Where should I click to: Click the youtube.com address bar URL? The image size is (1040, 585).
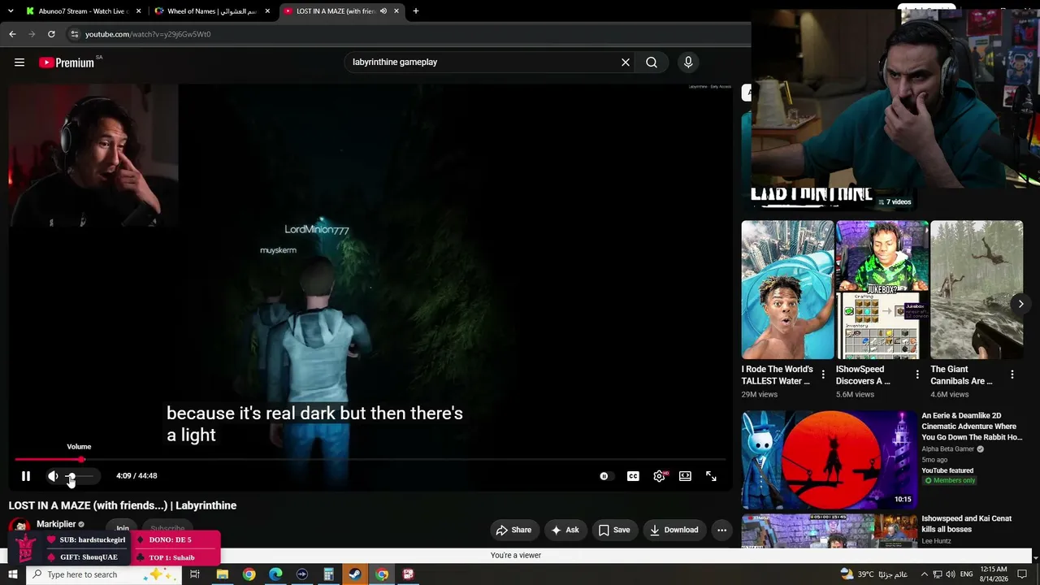pos(148,34)
